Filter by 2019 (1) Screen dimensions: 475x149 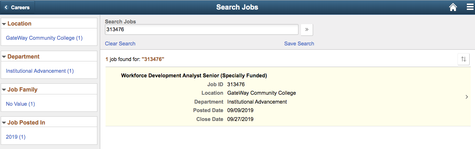tap(16, 137)
